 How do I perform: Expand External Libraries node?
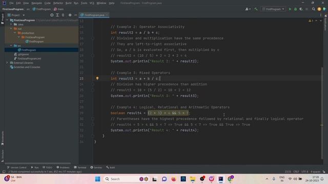click(7, 63)
